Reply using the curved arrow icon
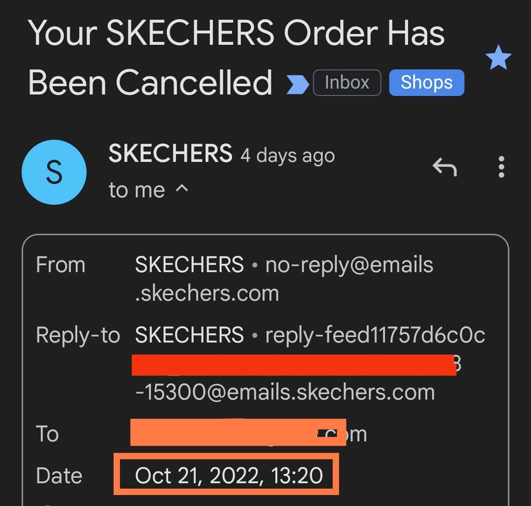Viewport: 531px width, 506px height. click(444, 167)
